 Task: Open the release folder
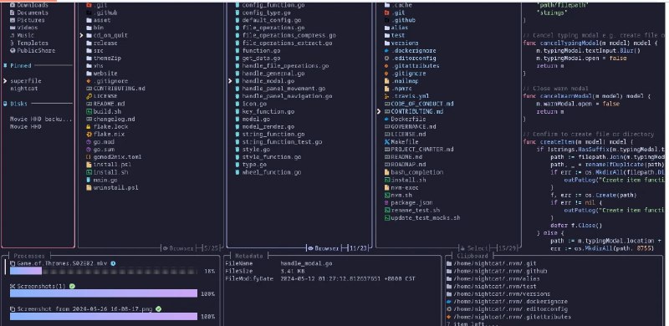pos(105,43)
